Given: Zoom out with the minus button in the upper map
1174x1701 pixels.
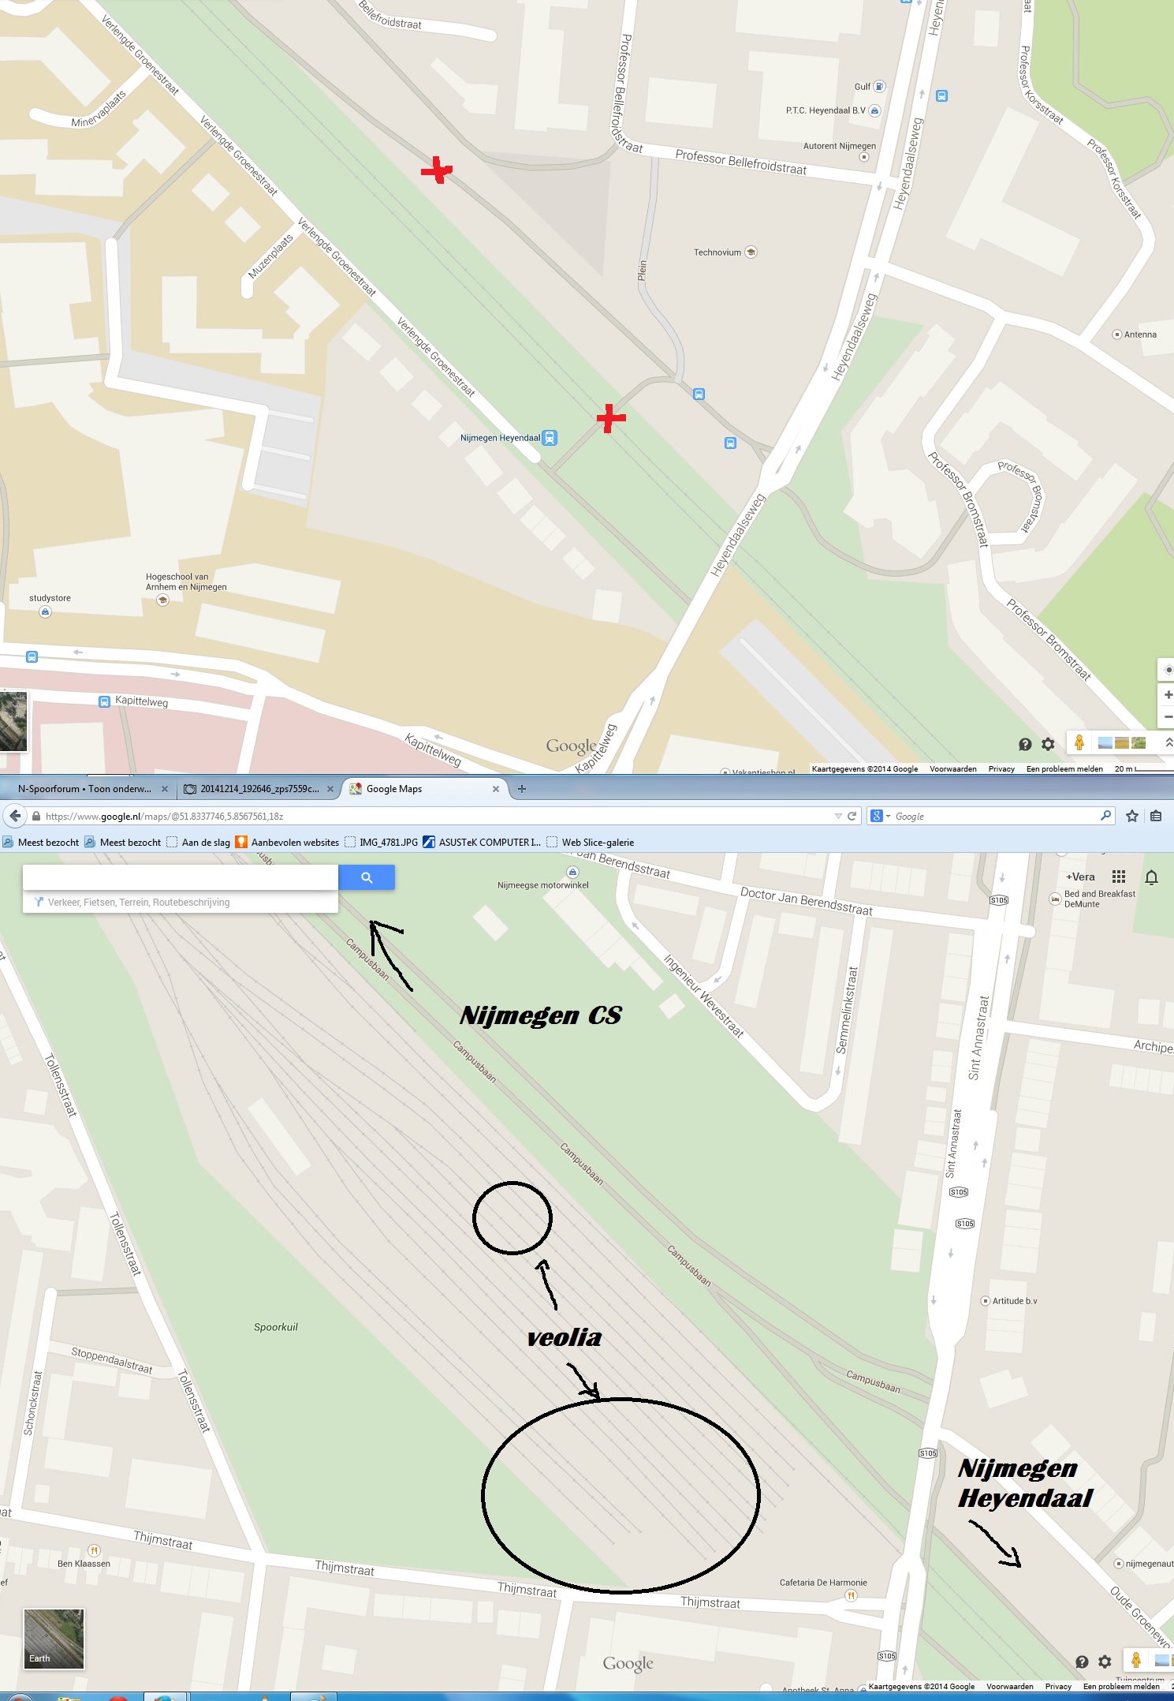Looking at the screenshot, I should tap(1167, 716).
